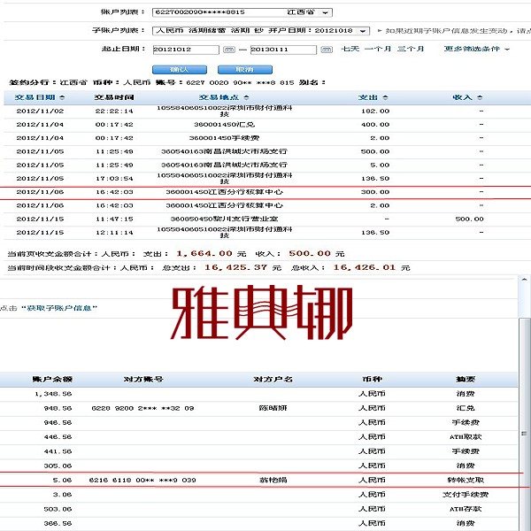The image size is (531, 531).
Task: Click the 币种 column header
Action: [373, 380]
